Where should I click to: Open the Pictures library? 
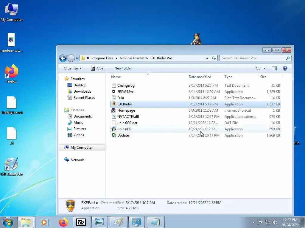77,129
